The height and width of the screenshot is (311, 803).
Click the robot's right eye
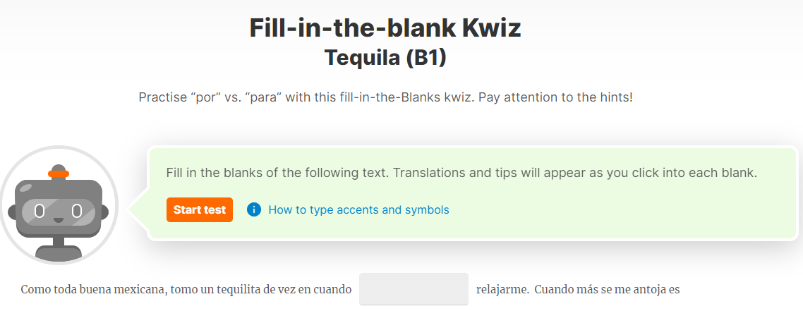point(76,210)
